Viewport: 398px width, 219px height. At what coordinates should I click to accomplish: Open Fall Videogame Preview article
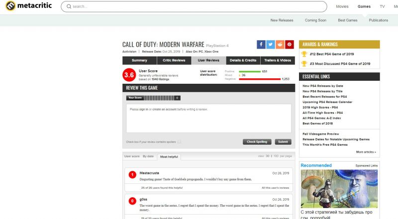[320, 134]
